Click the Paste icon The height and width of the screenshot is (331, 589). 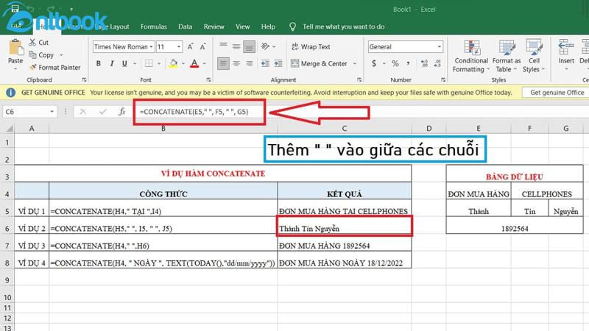pos(15,48)
